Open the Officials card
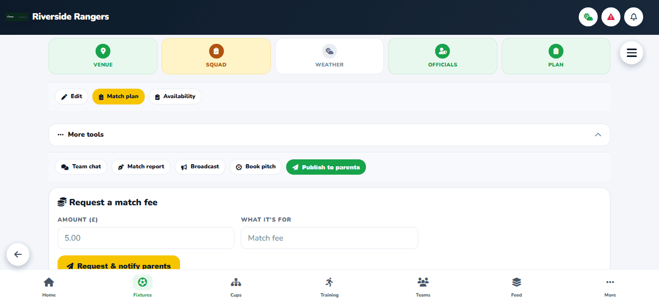 [443, 56]
